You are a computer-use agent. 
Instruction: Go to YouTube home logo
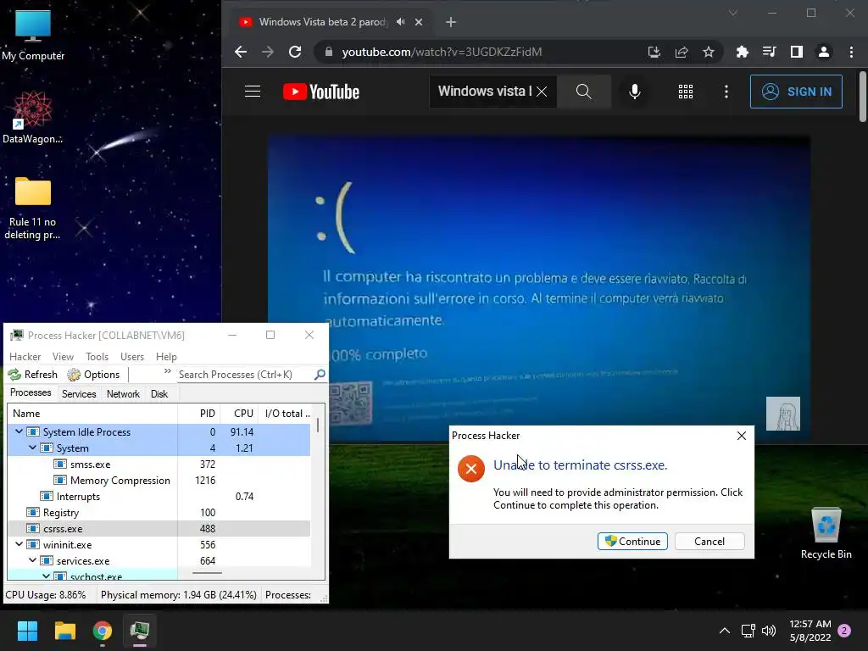click(321, 92)
